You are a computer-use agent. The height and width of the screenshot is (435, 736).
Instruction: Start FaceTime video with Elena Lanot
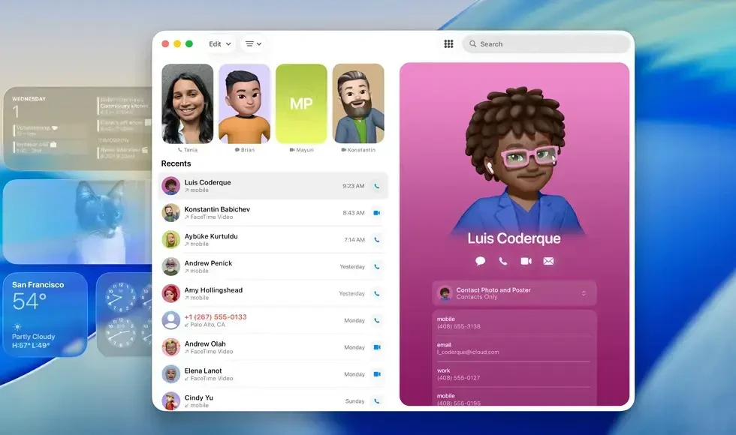pyautogui.click(x=376, y=374)
